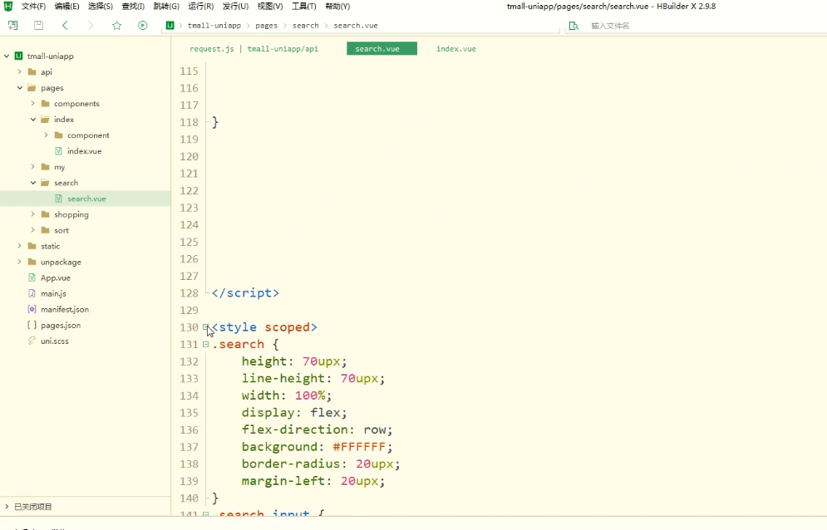
Task: Click the new file toolbar icon
Action: pos(12,25)
